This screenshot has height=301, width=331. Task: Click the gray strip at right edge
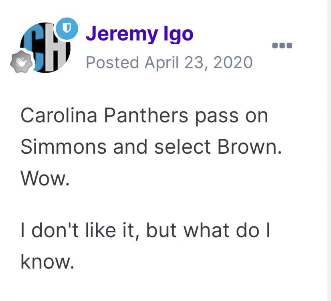coord(329,150)
